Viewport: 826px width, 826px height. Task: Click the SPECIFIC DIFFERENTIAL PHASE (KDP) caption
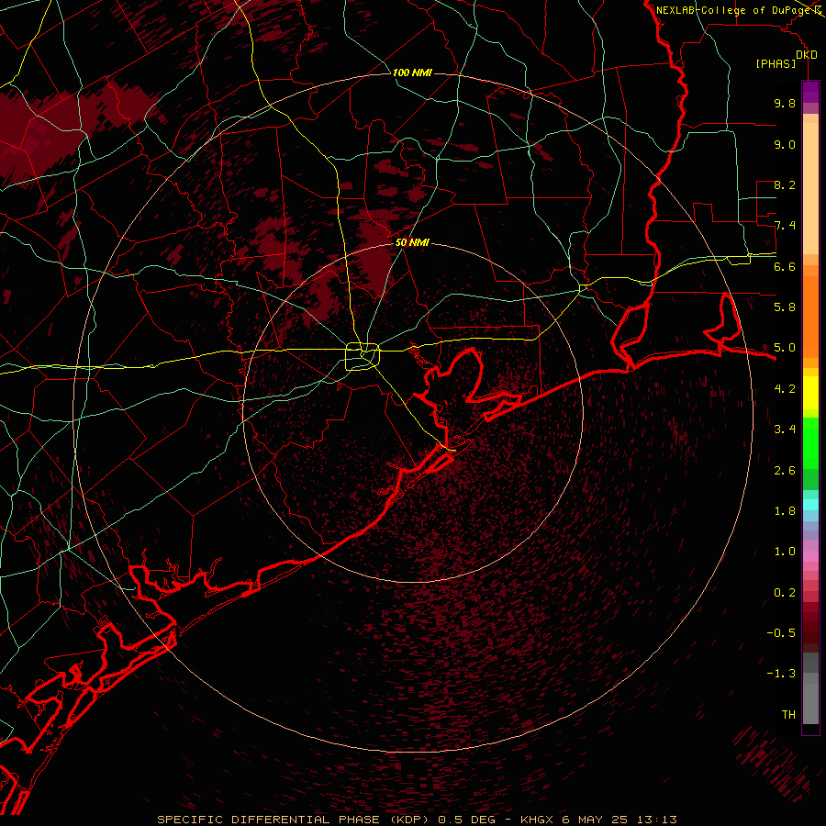click(291, 820)
